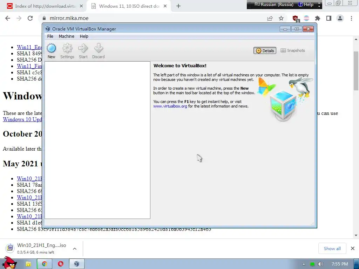Image resolution: width=359 pixels, height=269 pixels.
Task: Click the Chrome taskbar icon
Action: pos(45,264)
